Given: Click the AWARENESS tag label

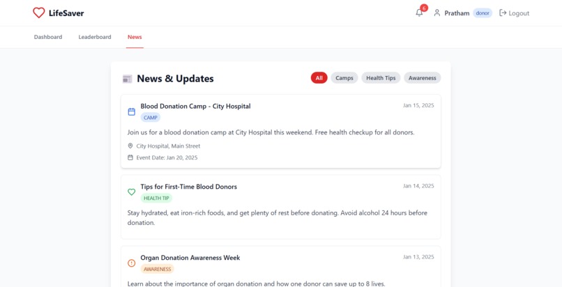Looking at the screenshot, I should [157, 269].
